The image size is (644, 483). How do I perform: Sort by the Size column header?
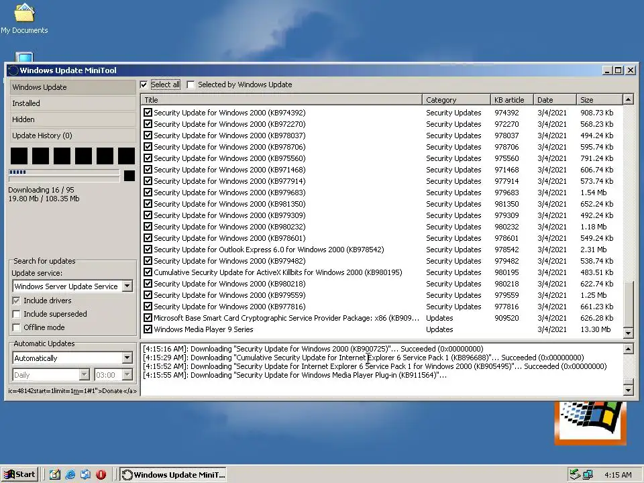pos(599,100)
